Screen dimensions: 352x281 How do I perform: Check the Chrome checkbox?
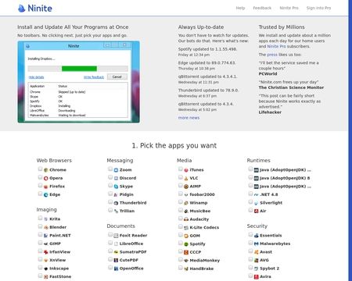(40, 169)
